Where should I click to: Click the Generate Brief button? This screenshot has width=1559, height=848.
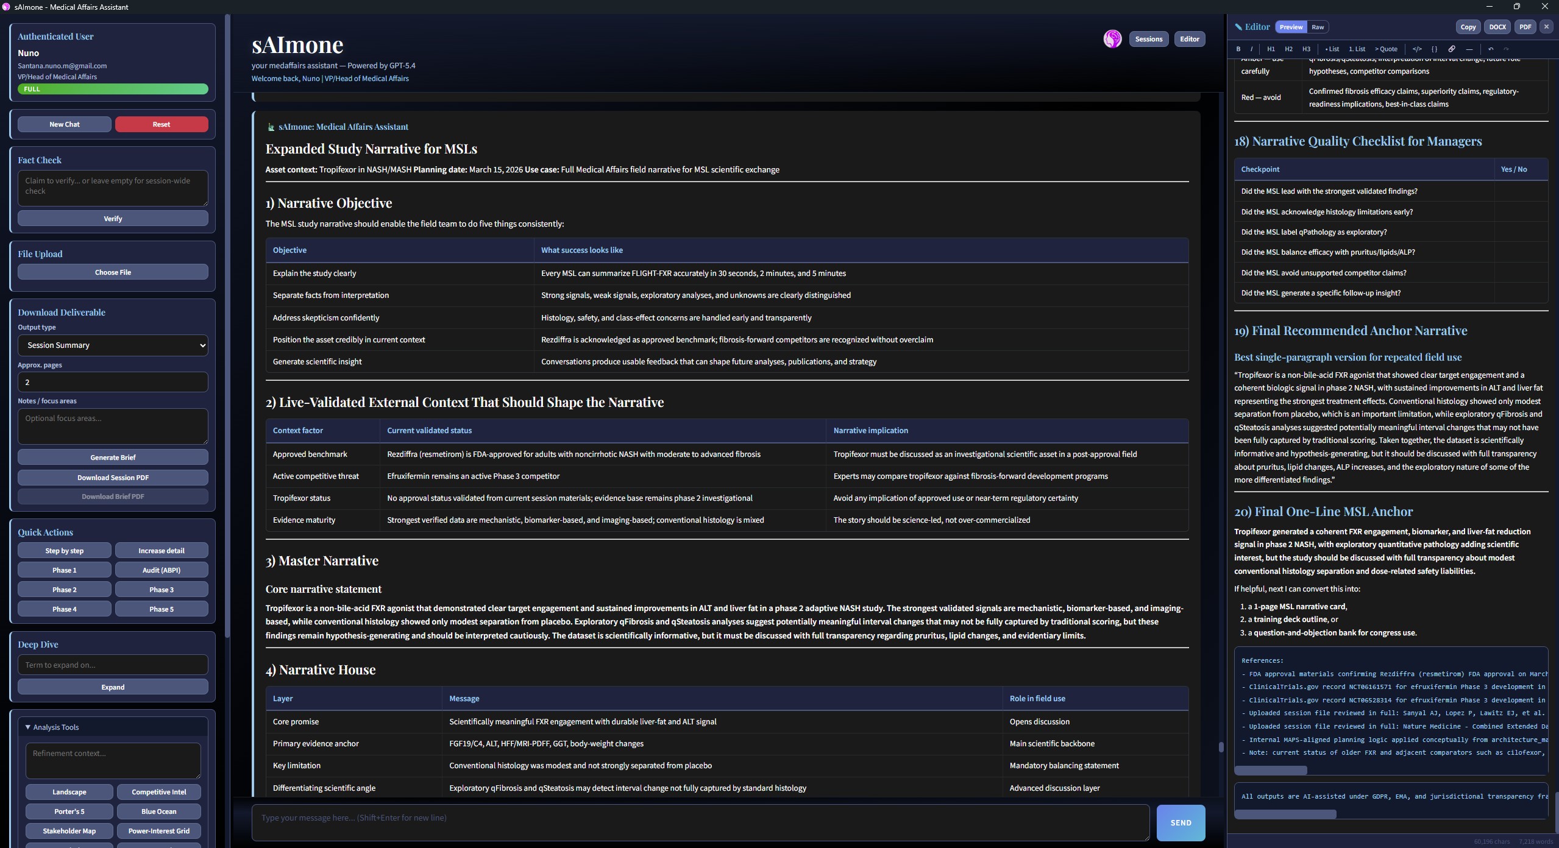tap(113, 457)
